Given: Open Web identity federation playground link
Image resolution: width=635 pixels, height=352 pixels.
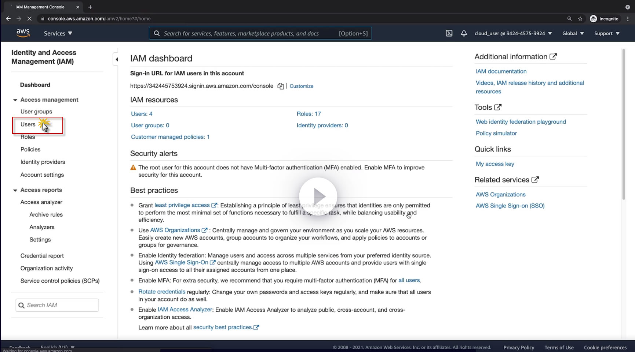Looking at the screenshot, I should coord(521,122).
